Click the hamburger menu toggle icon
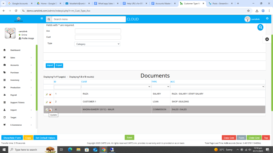273x153 pixels. (42, 19)
